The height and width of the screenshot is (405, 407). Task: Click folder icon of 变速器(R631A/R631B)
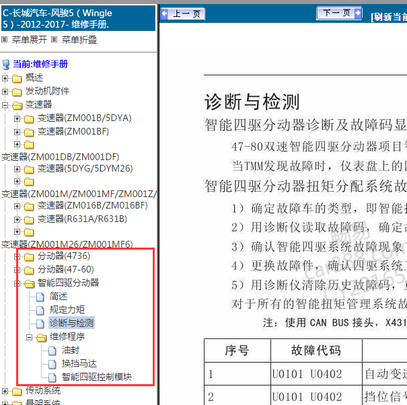coord(29,220)
